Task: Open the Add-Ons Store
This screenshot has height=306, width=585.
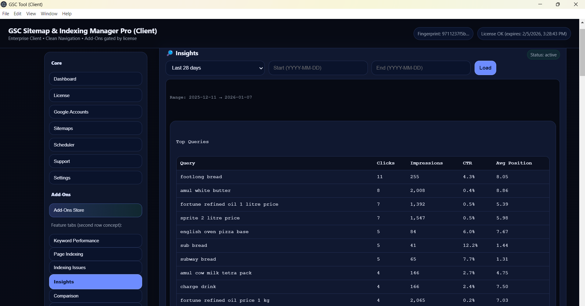Action: [95, 210]
